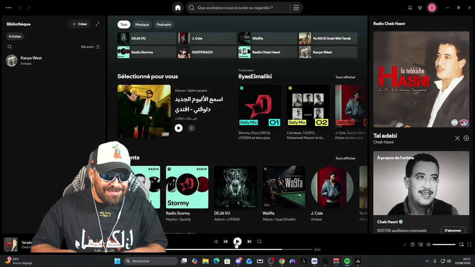Open the Wa9fa shortcut tile
The image size is (475, 267).
[x=268, y=38]
